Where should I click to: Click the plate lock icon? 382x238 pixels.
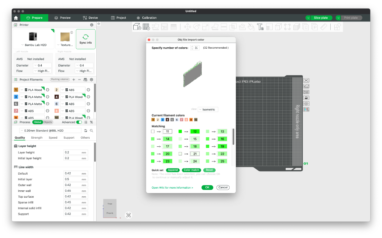click(306, 98)
